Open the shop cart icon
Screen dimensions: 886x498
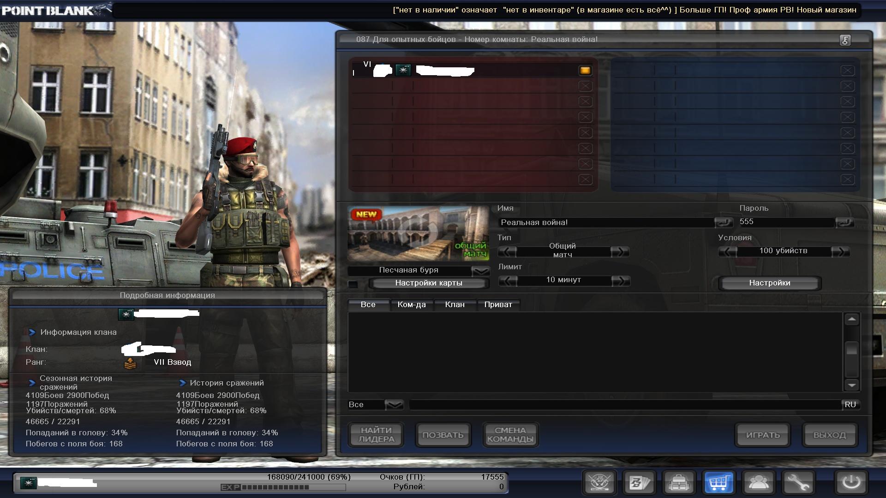[x=719, y=483]
